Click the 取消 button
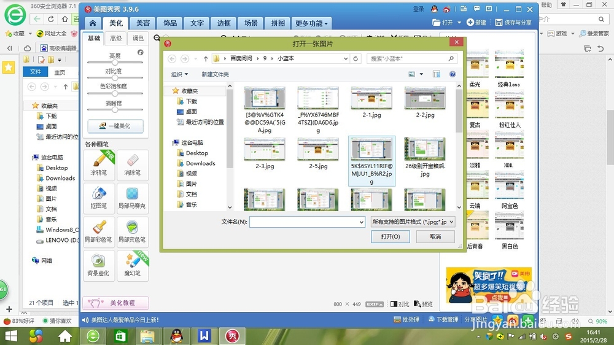 click(435, 236)
